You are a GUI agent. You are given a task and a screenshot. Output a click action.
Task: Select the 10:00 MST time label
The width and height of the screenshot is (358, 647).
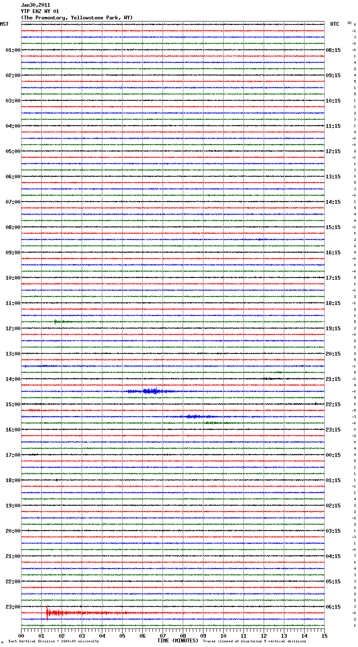point(13,278)
